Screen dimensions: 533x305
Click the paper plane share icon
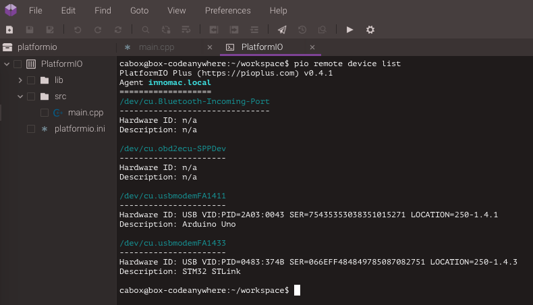point(282,30)
